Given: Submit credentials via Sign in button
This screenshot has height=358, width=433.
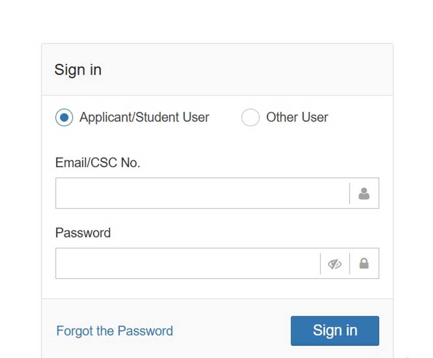Looking at the screenshot, I should pyautogui.click(x=335, y=331).
